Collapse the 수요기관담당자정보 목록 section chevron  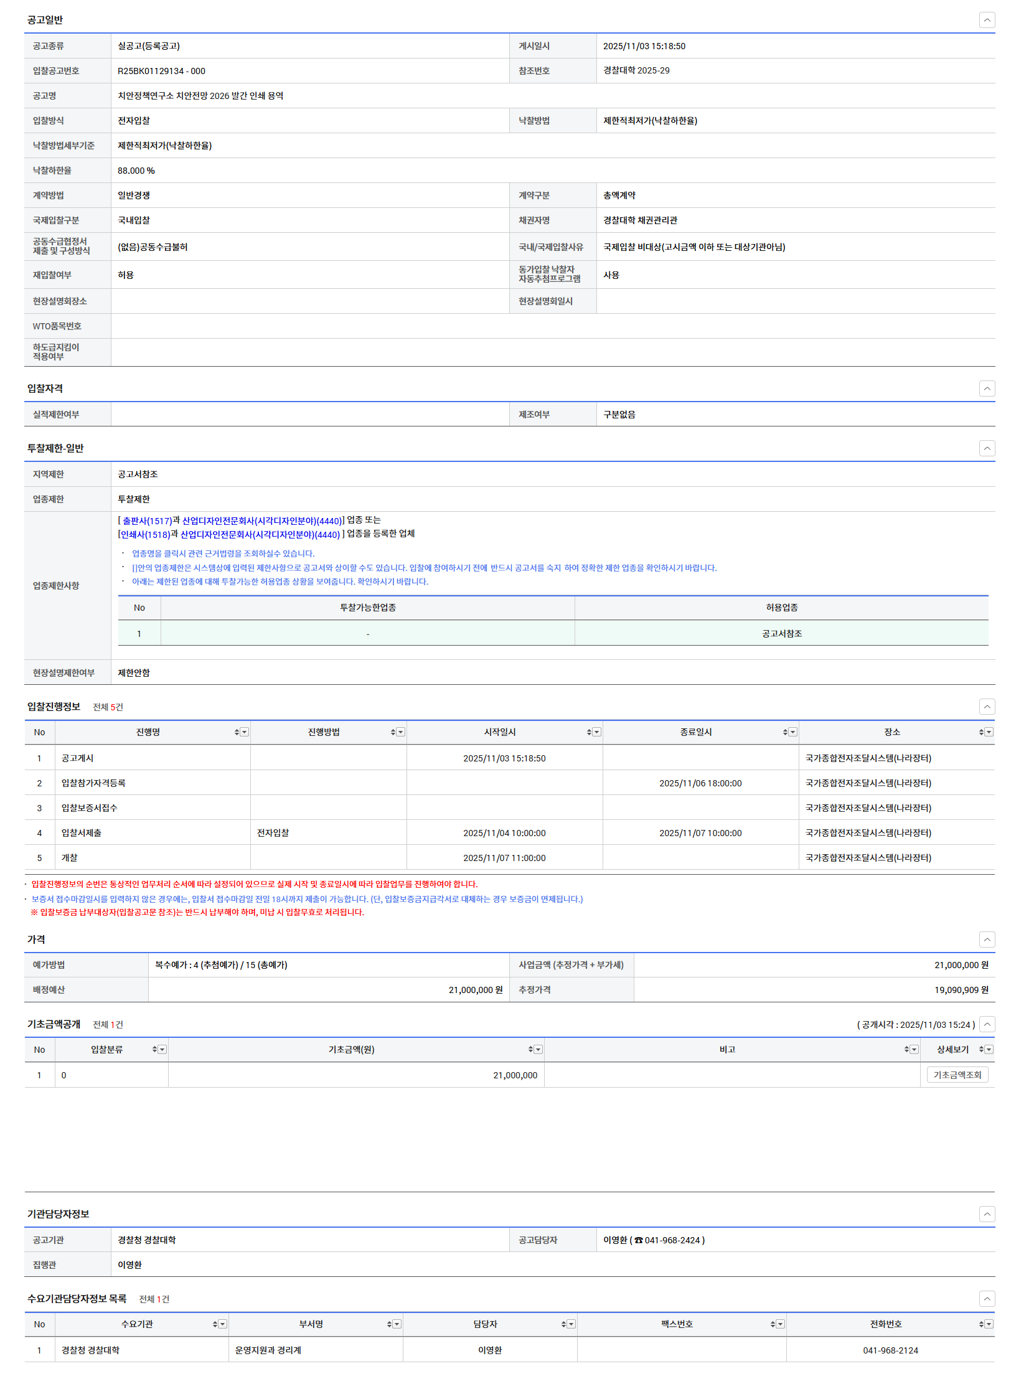[x=987, y=1299]
